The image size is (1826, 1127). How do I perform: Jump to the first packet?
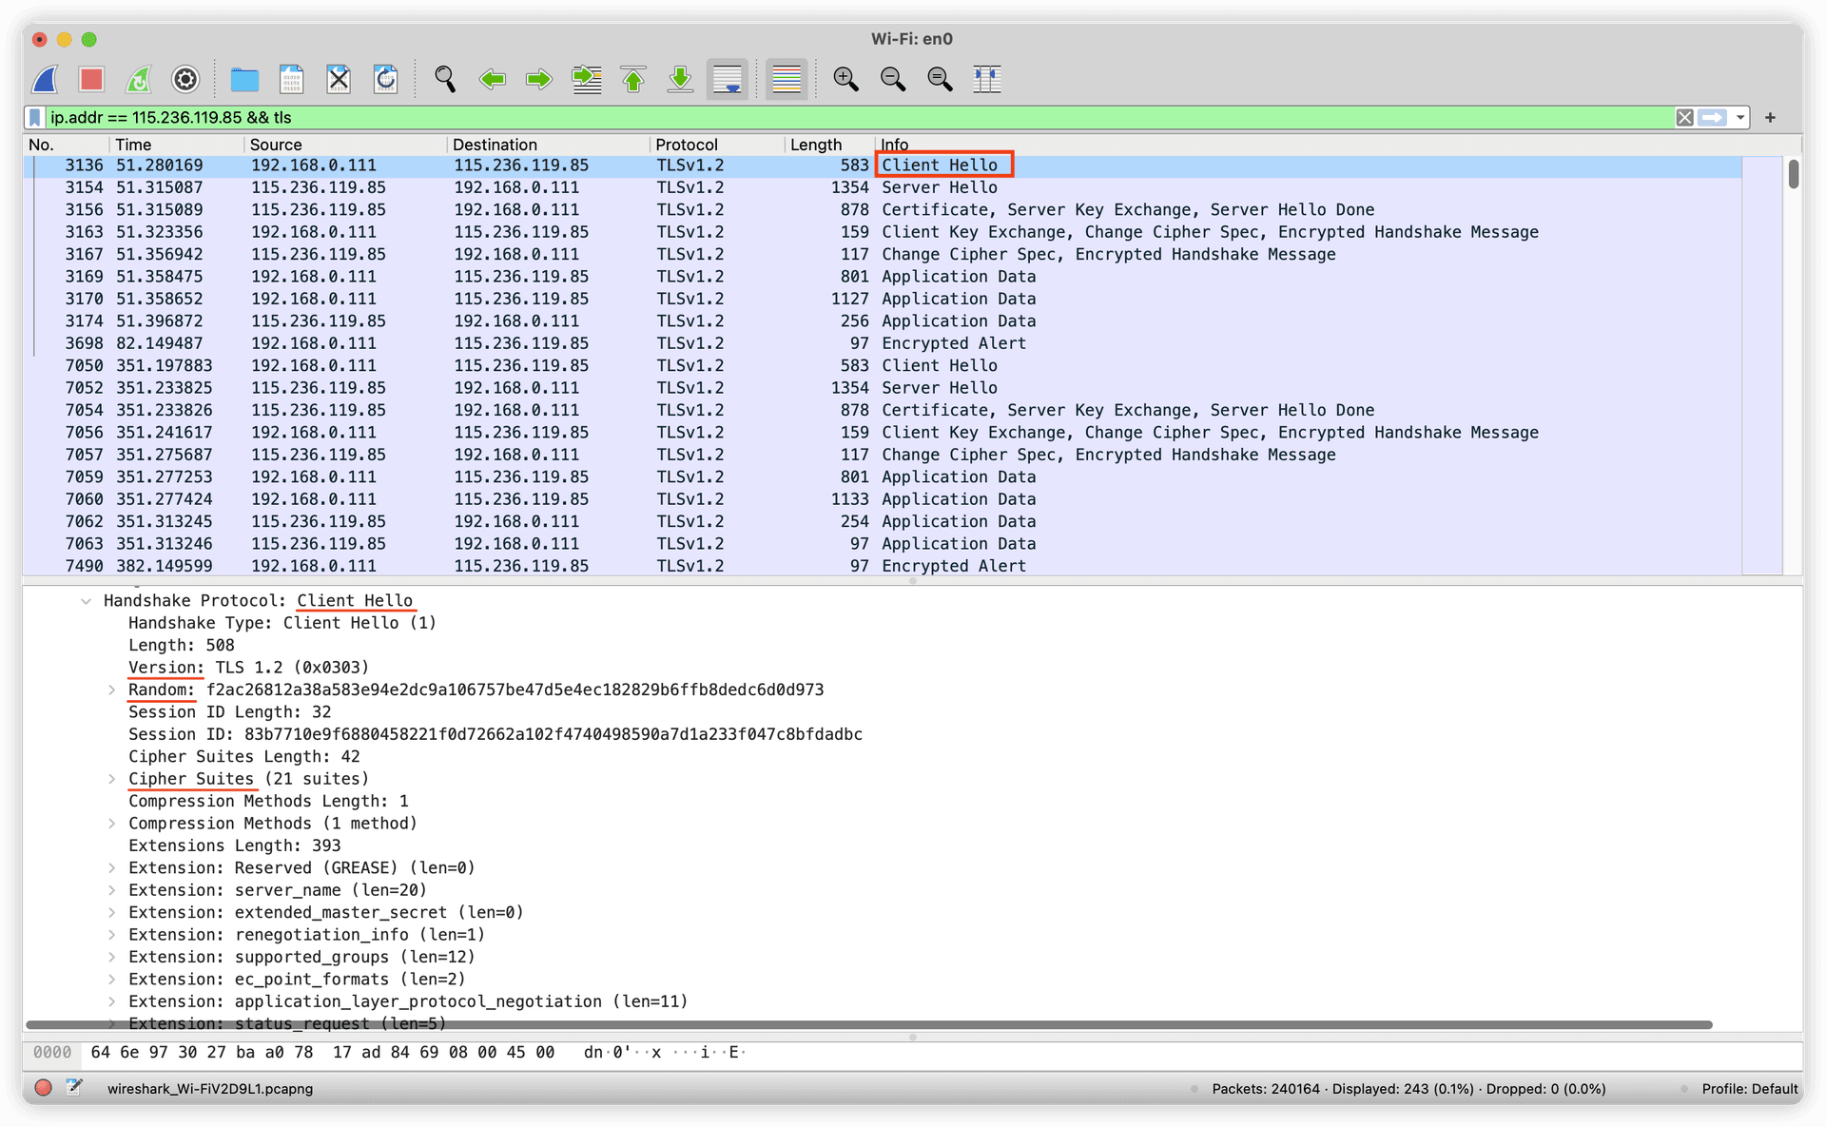coord(633,79)
